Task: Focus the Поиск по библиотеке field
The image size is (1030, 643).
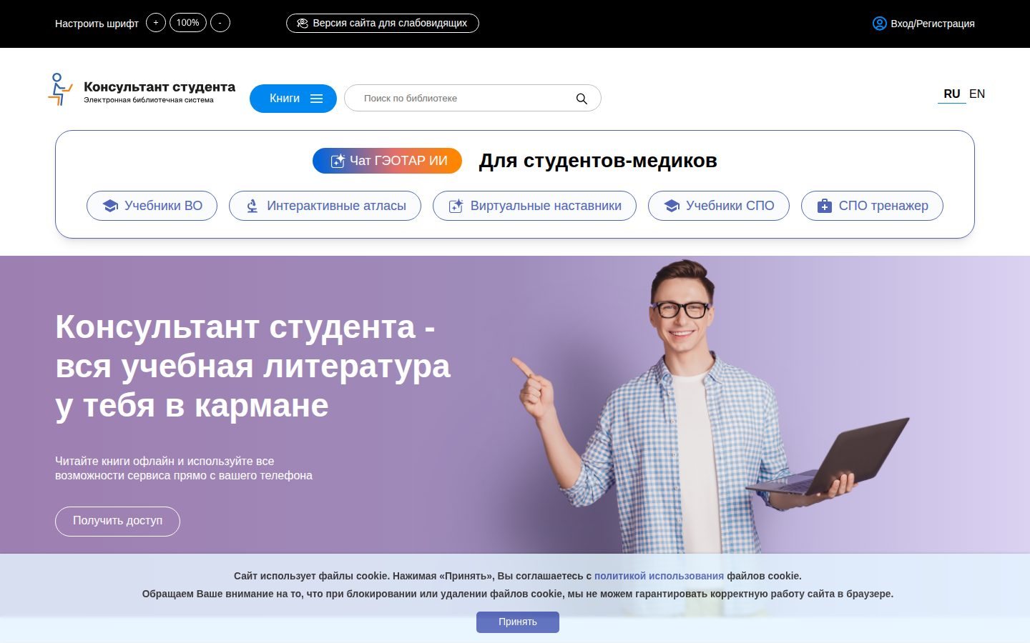Action: [x=473, y=99]
